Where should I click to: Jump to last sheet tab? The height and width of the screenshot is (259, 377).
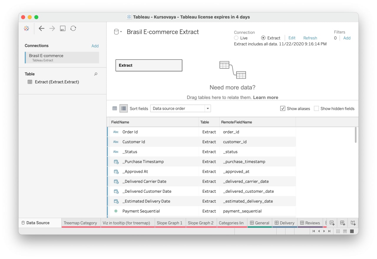tap(330, 231)
